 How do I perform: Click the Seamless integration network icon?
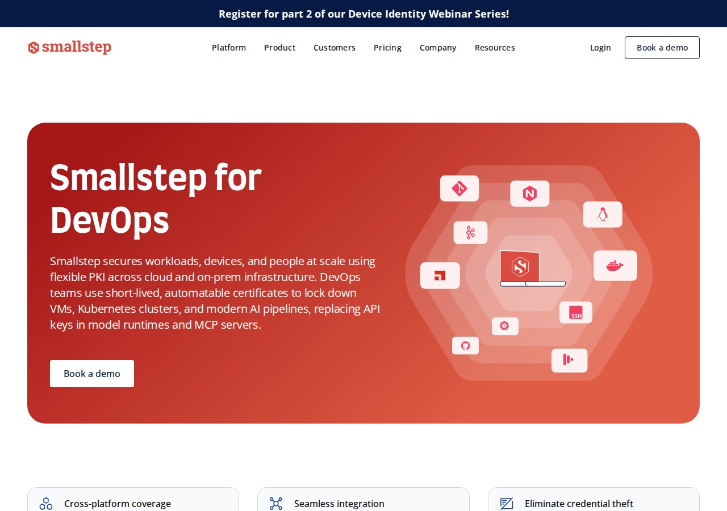(x=276, y=504)
